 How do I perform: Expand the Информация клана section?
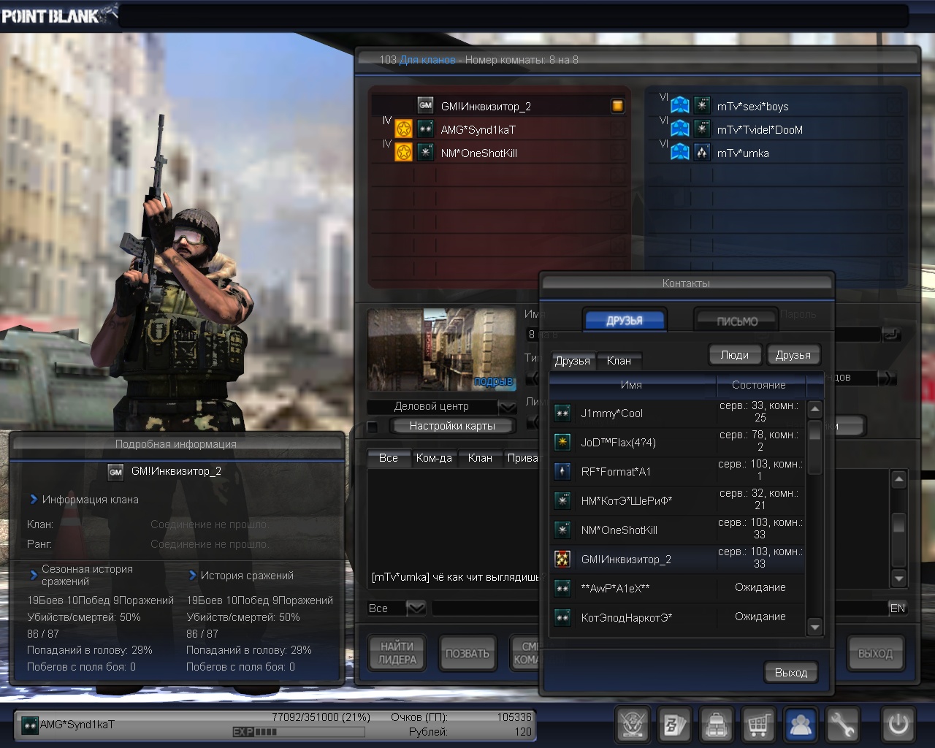(34, 500)
